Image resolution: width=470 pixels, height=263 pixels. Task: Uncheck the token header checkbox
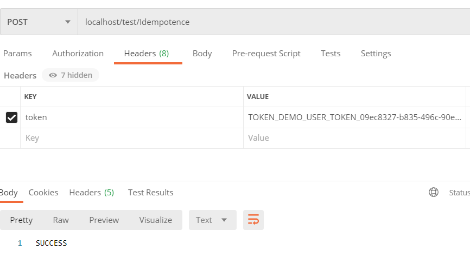point(12,117)
